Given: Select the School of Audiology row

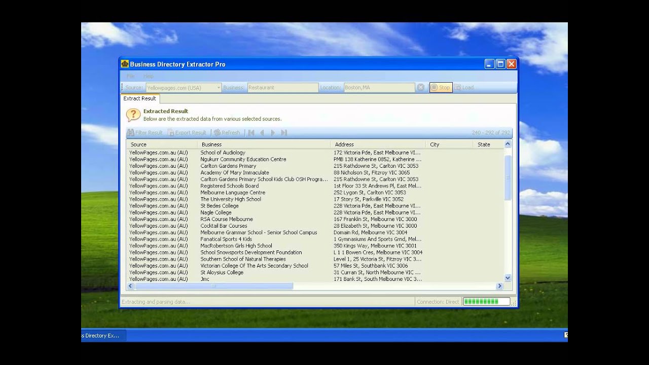Looking at the screenshot, I should point(315,153).
